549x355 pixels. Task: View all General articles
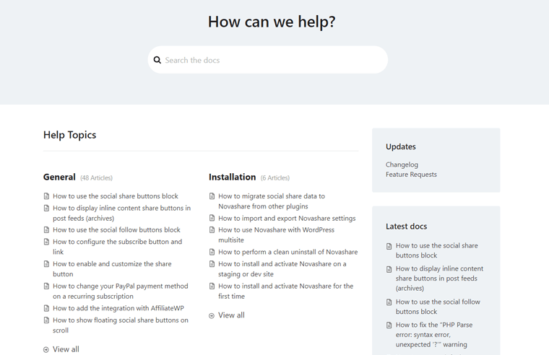[x=66, y=349]
